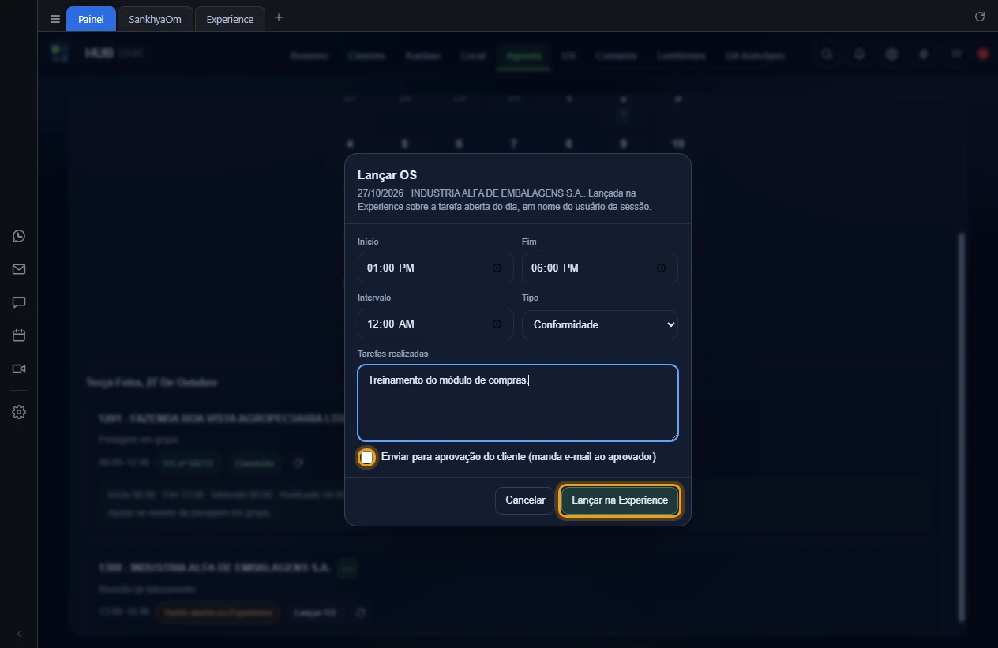Collapse the sidebar with bottom chevron
Viewport: 998px width, 648px height.
(x=19, y=634)
